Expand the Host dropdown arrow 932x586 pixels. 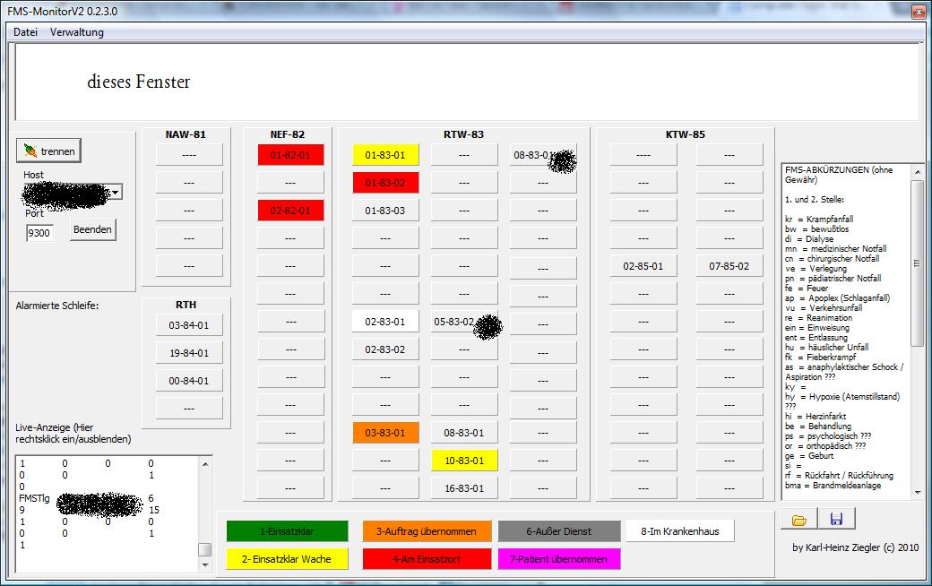tap(116, 192)
